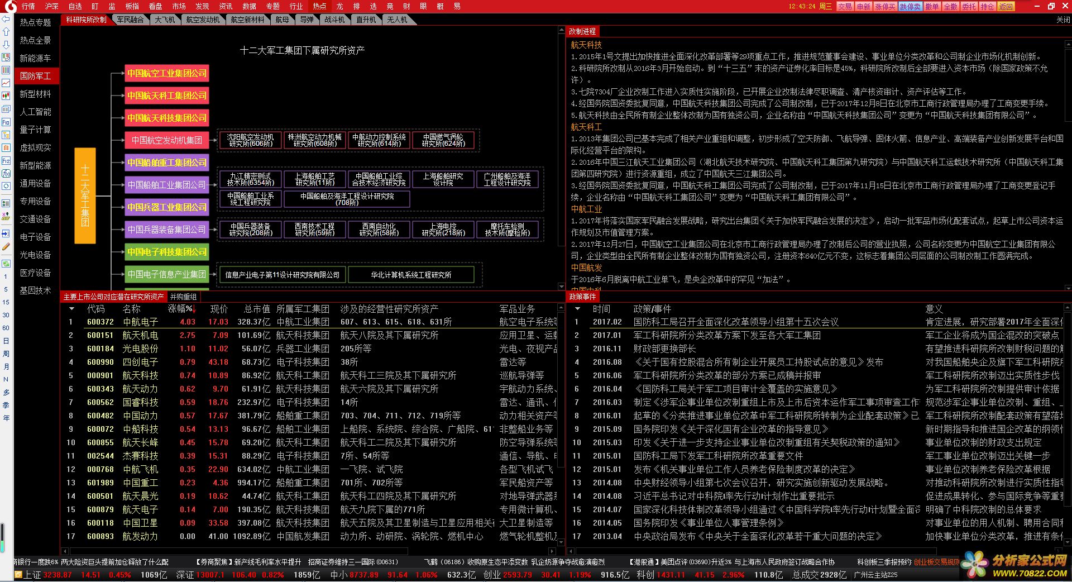1072x582 pixels.
Task: Select the 2017.02 policy event row
Action: 818,322
